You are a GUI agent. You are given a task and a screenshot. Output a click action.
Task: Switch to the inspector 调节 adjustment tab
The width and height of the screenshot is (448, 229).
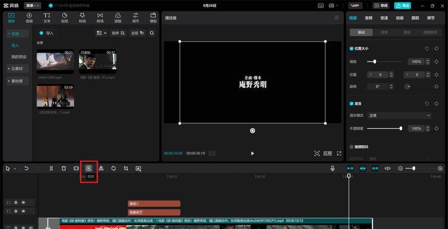click(431, 18)
